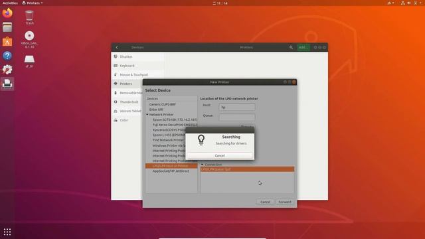Select the sf_01 drive desktop icon
Image resolution: width=425 pixels, height=239 pixels.
pos(29,62)
